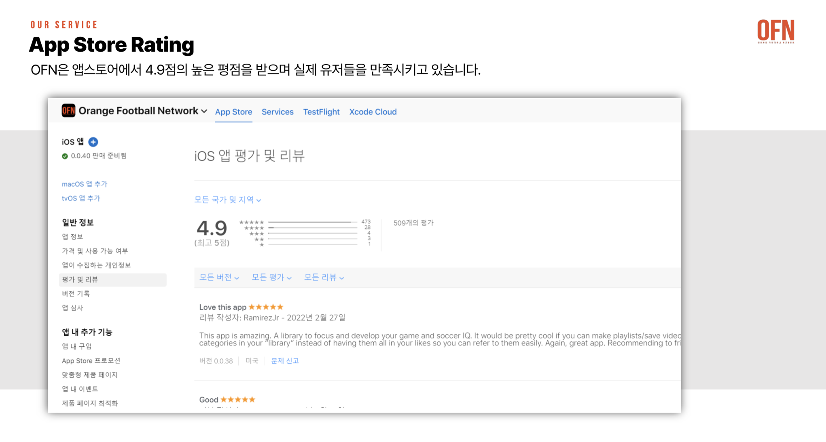Image resolution: width=826 pixels, height=442 pixels.
Task: Click the Love this app review title
Action: 223,307
